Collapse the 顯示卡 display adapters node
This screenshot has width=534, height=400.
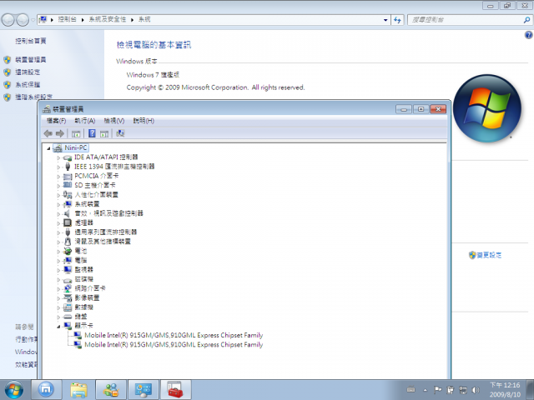58,327
